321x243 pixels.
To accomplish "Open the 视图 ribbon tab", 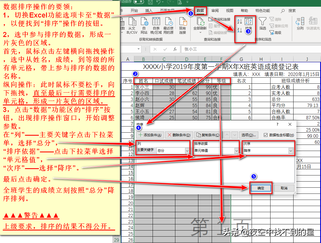I will 229,11.
